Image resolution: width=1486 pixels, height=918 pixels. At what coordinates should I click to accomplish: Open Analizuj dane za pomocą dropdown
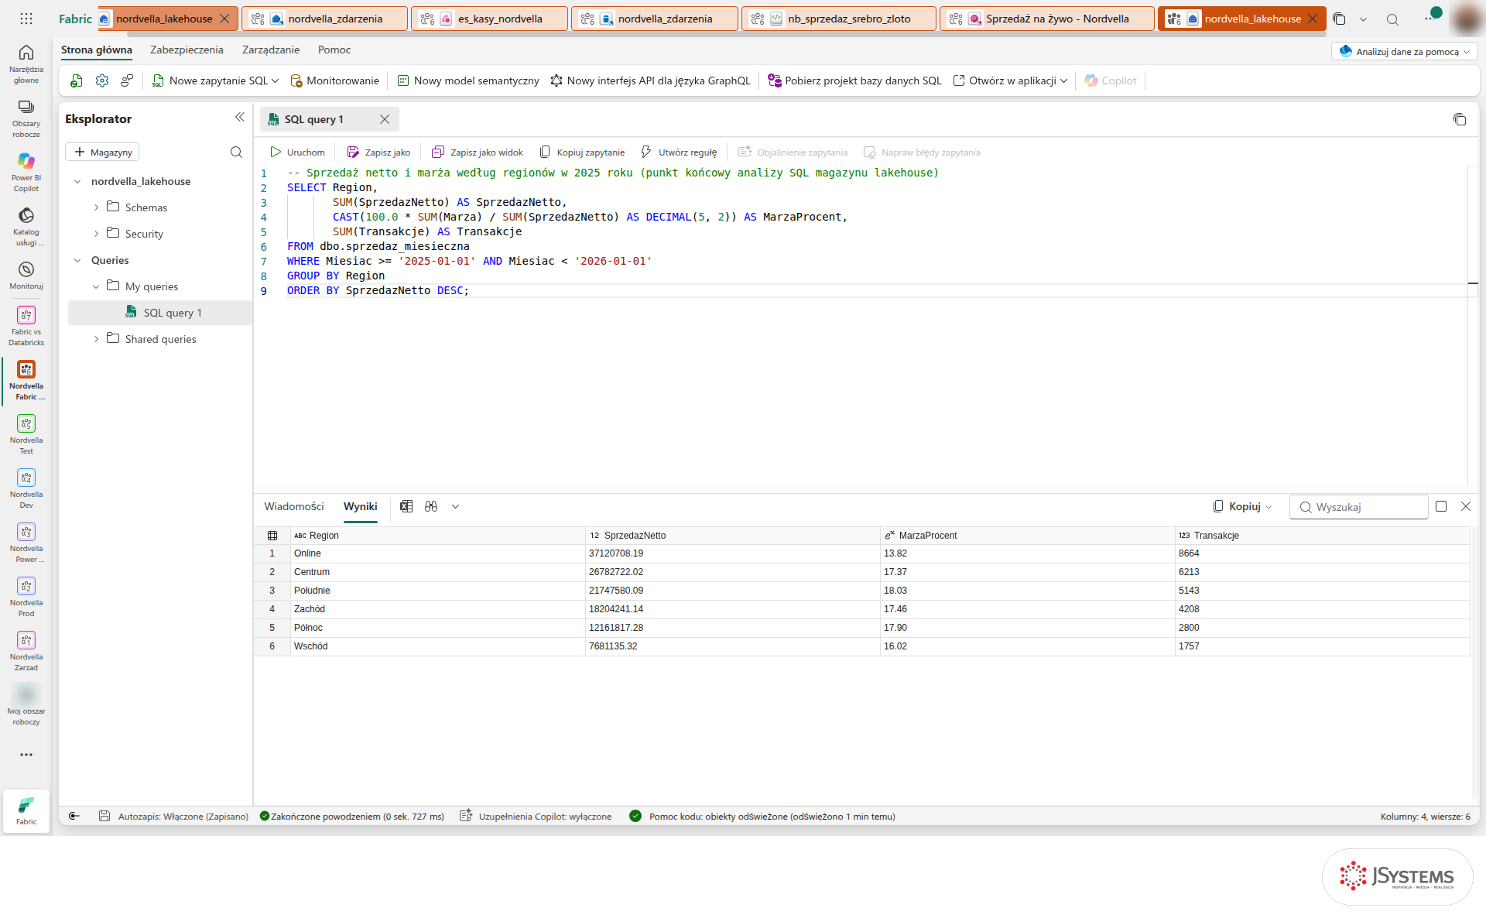pyautogui.click(x=1405, y=51)
